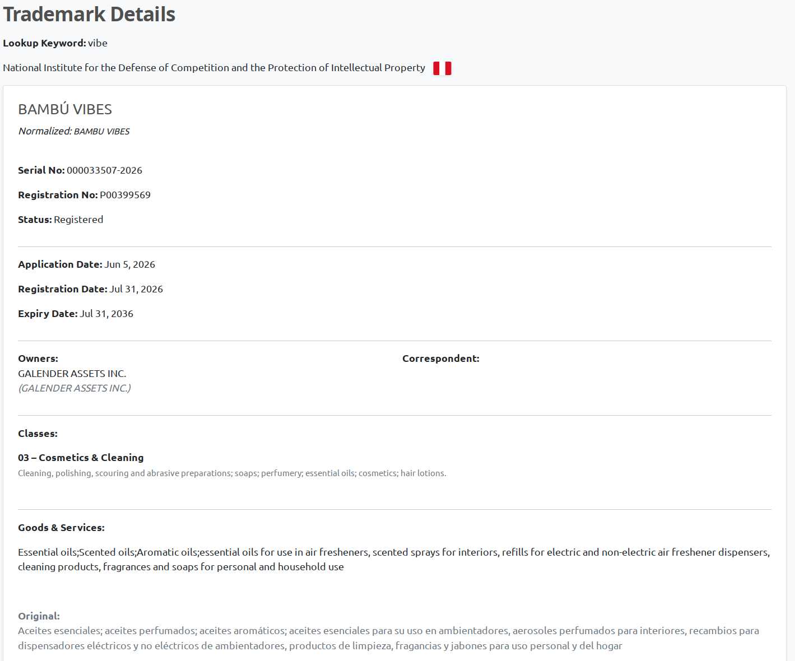Click the "Registration No:" label
The height and width of the screenshot is (661, 795).
[x=58, y=195]
